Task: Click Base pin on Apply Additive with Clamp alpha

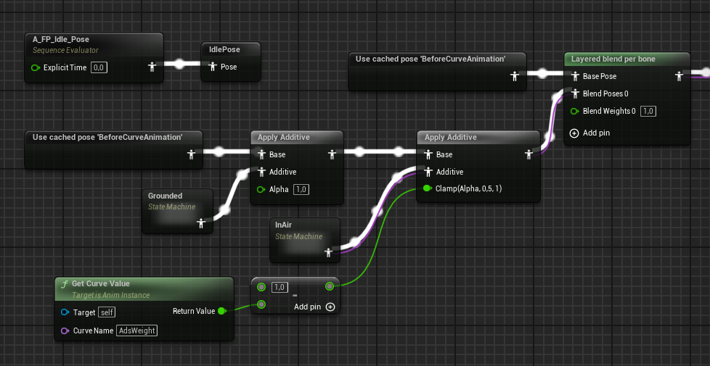Action: coord(428,154)
